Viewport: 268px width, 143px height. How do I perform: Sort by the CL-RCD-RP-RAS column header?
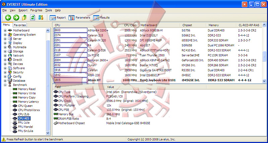coord(249,25)
